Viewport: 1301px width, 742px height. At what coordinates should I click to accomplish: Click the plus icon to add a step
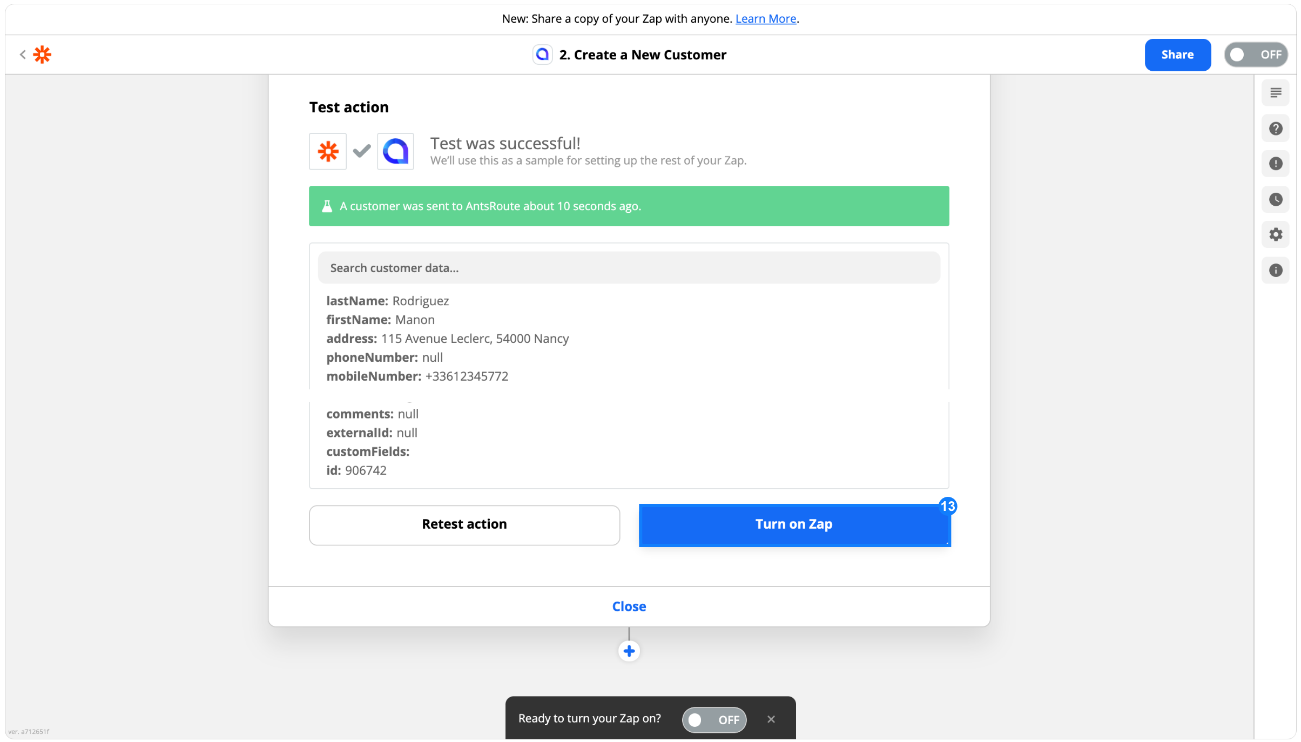tap(629, 651)
